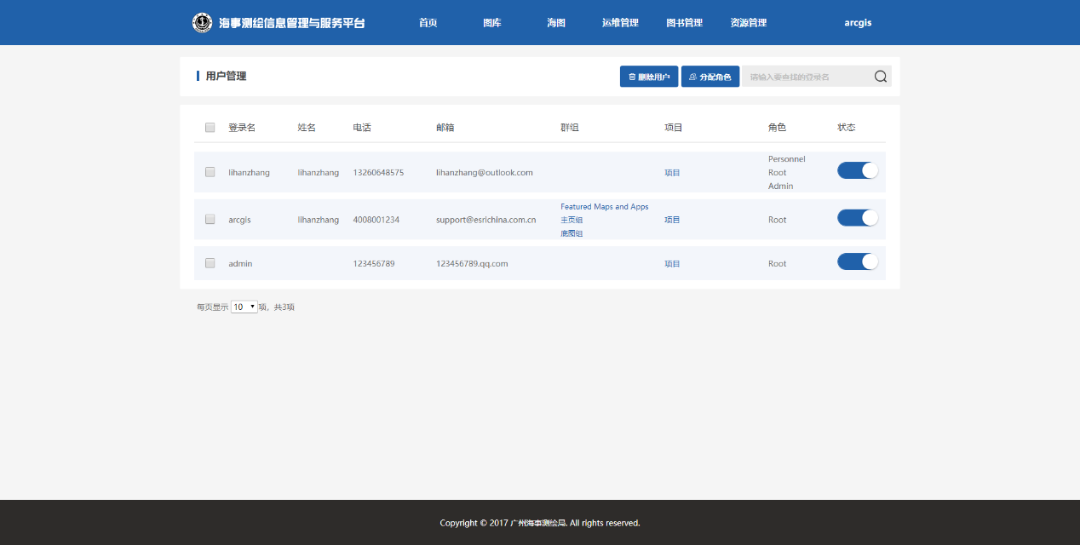Click the 项目 link in admin row
Viewport: 1080px width, 545px height.
pos(672,264)
